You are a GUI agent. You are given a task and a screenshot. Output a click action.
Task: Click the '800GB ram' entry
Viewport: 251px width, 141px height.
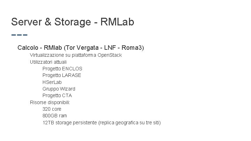(x=54, y=116)
